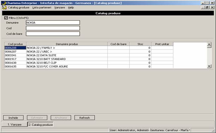
Task: Click the Charisma moon icon in title bar
Action: tap(4, 3)
